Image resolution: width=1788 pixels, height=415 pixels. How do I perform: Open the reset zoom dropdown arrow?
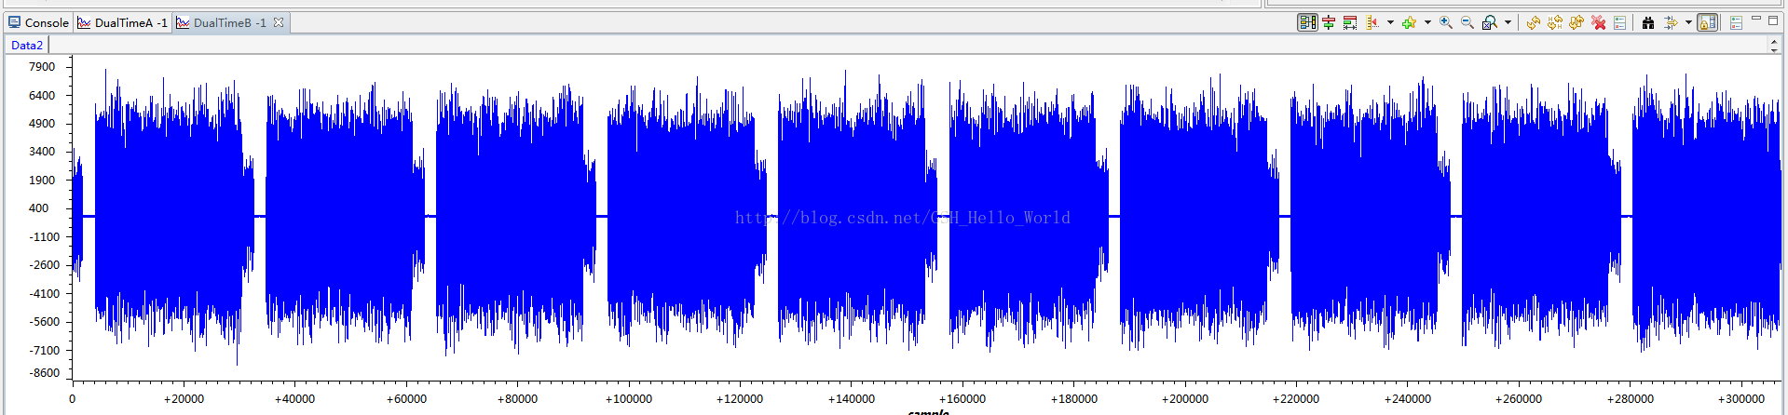tap(1508, 22)
